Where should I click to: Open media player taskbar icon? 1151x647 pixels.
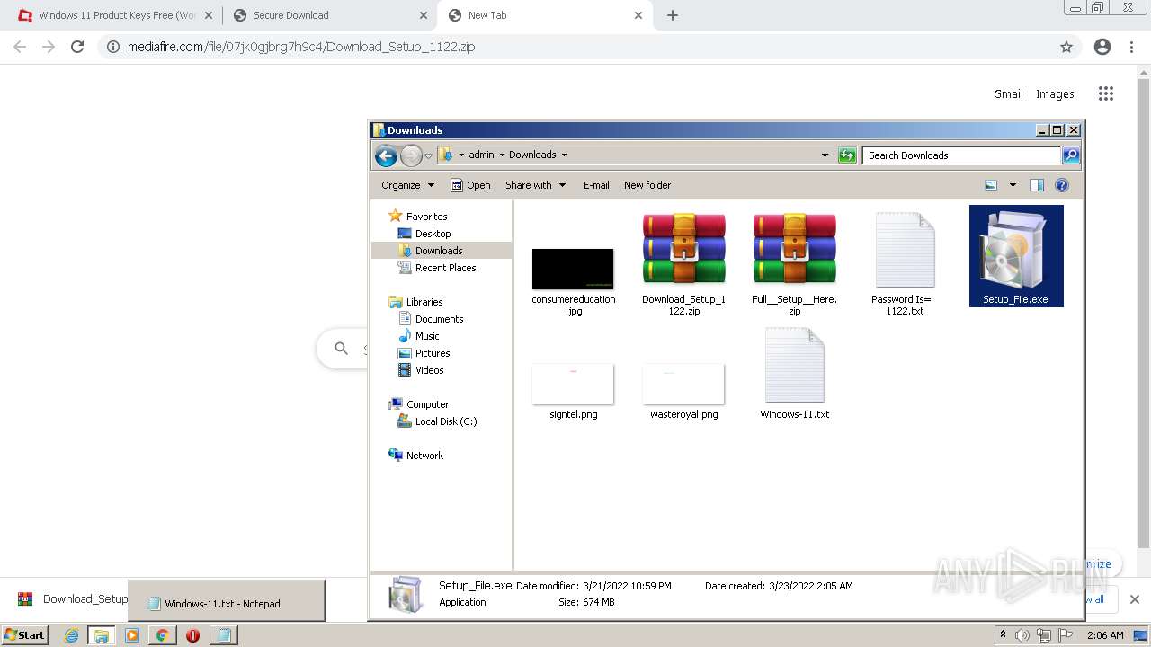tap(132, 635)
